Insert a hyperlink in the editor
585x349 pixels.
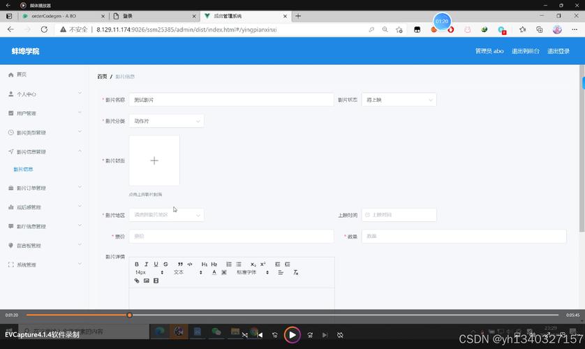(137, 281)
